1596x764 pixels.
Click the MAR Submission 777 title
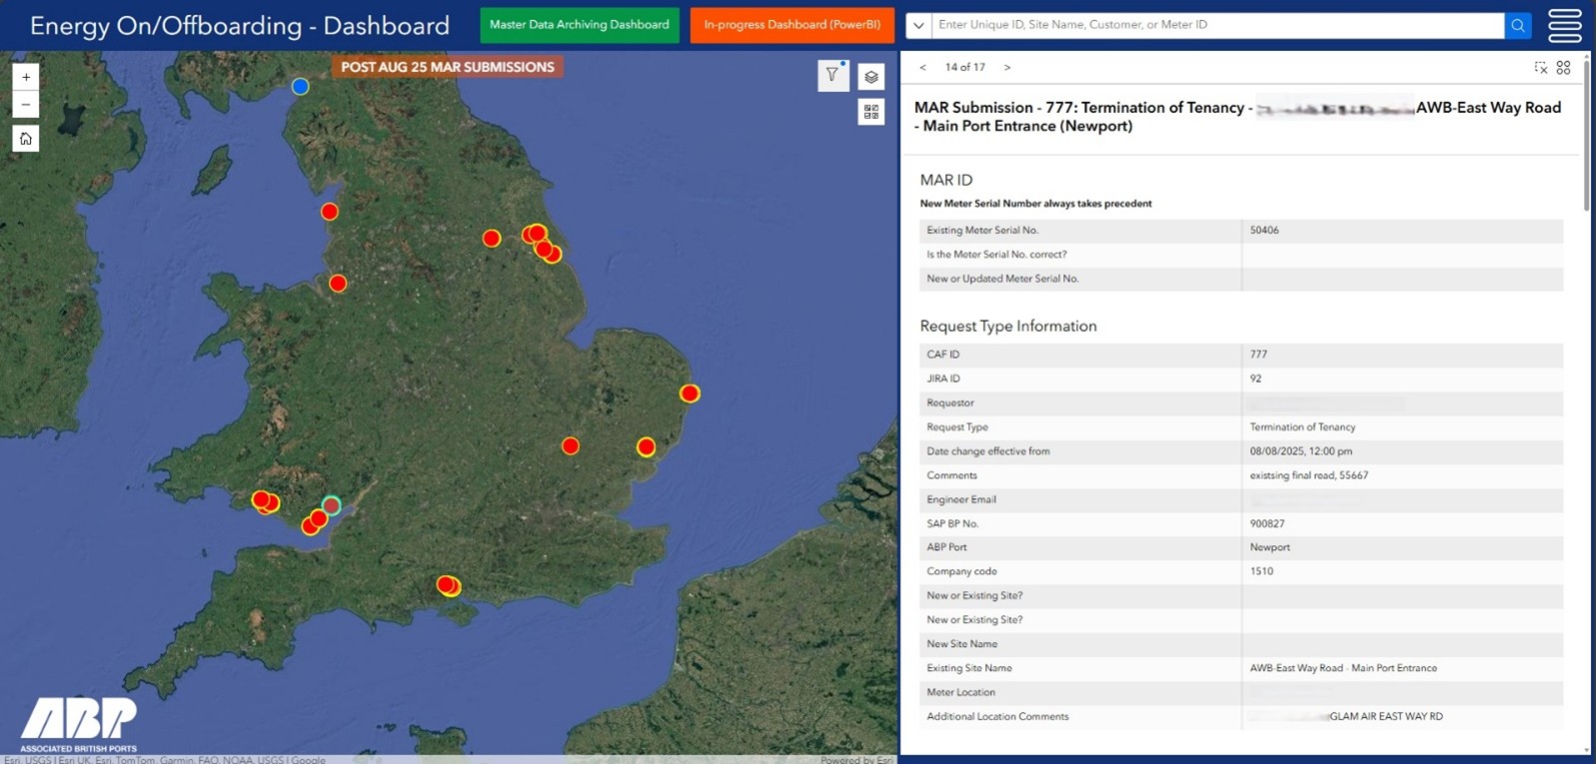[1237, 117]
